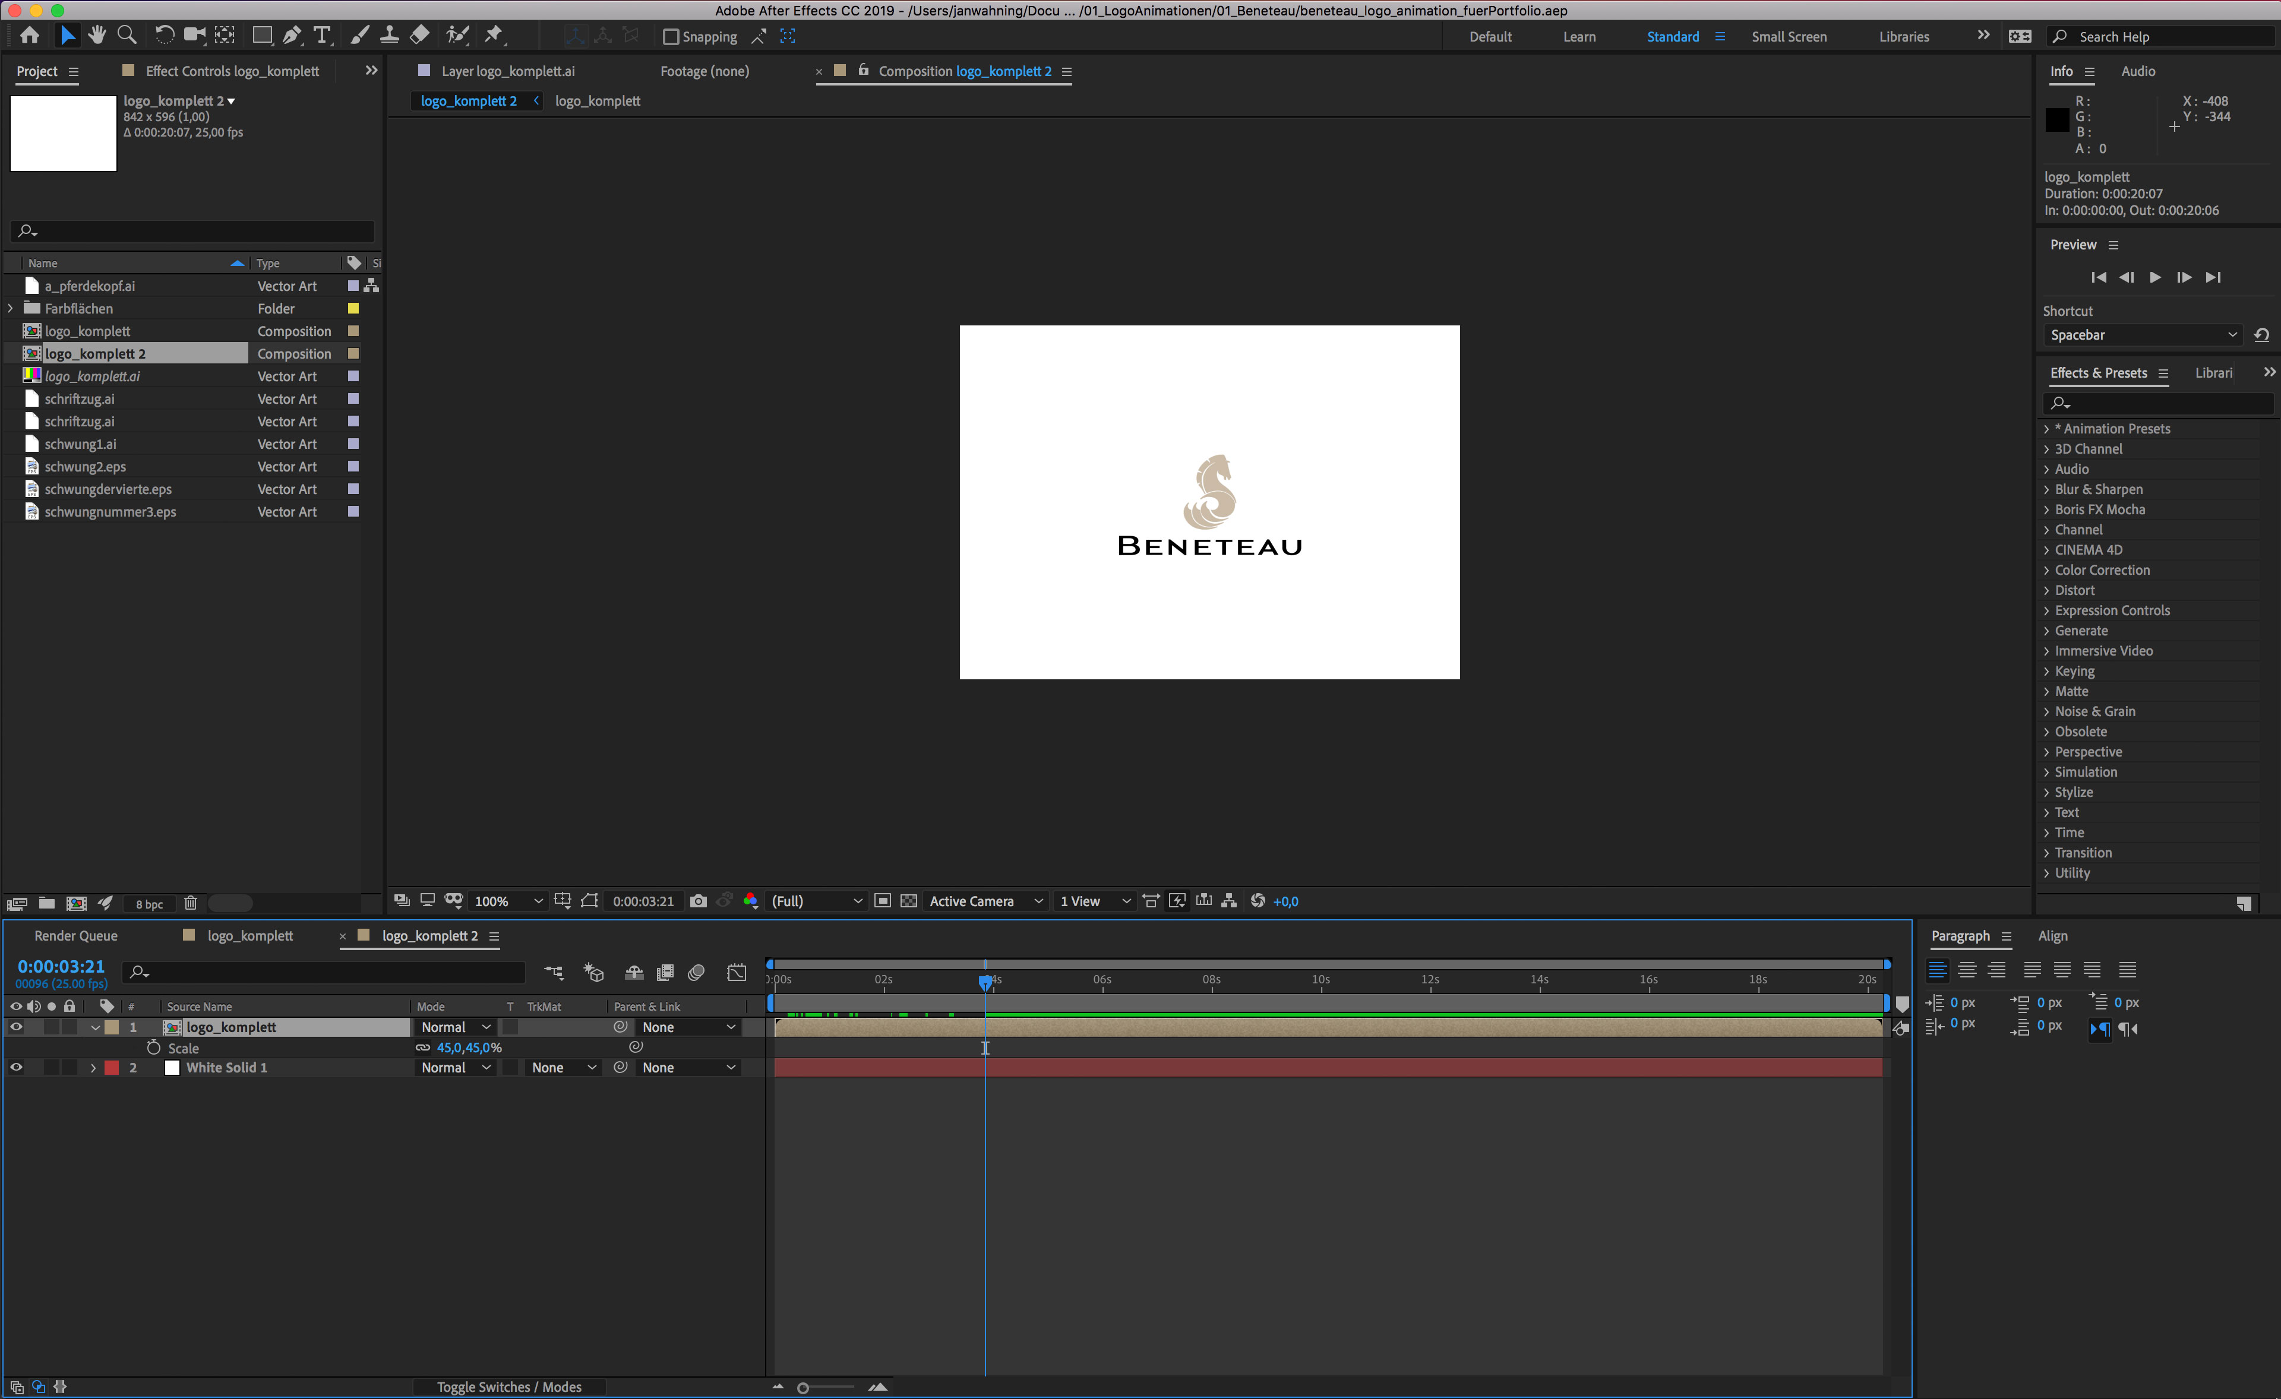Hide the White Solid 1 layer
Viewport: 2281px width, 1399px height.
pos(15,1067)
